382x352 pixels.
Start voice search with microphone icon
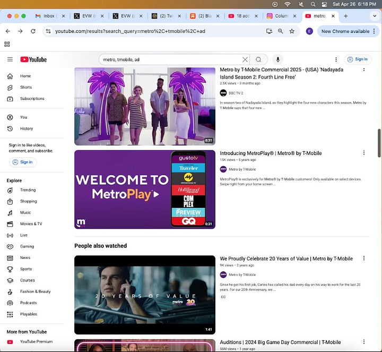(x=277, y=59)
